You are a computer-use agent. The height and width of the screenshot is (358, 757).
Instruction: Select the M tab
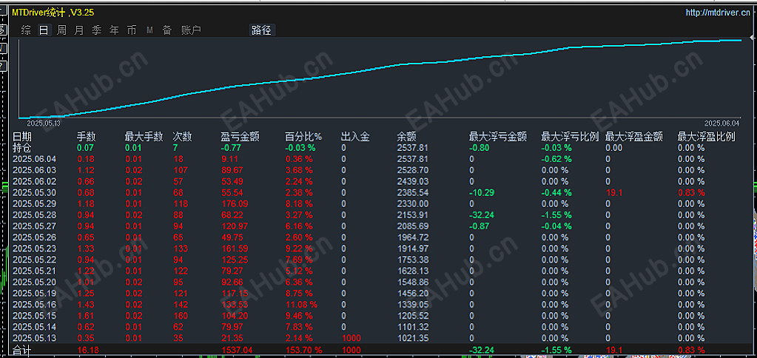pos(149,30)
